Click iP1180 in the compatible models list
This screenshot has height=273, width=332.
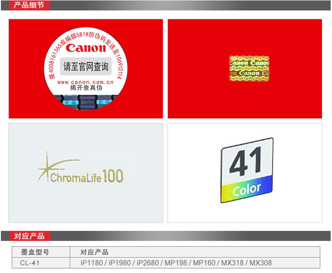(91, 263)
